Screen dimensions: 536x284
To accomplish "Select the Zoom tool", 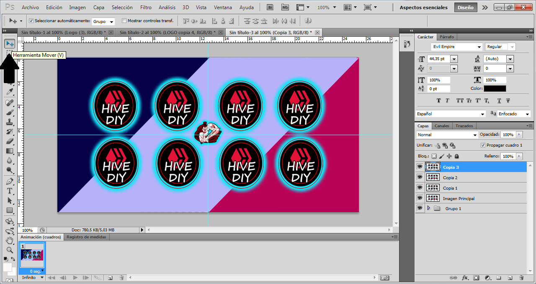I will (x=10, y=250).
